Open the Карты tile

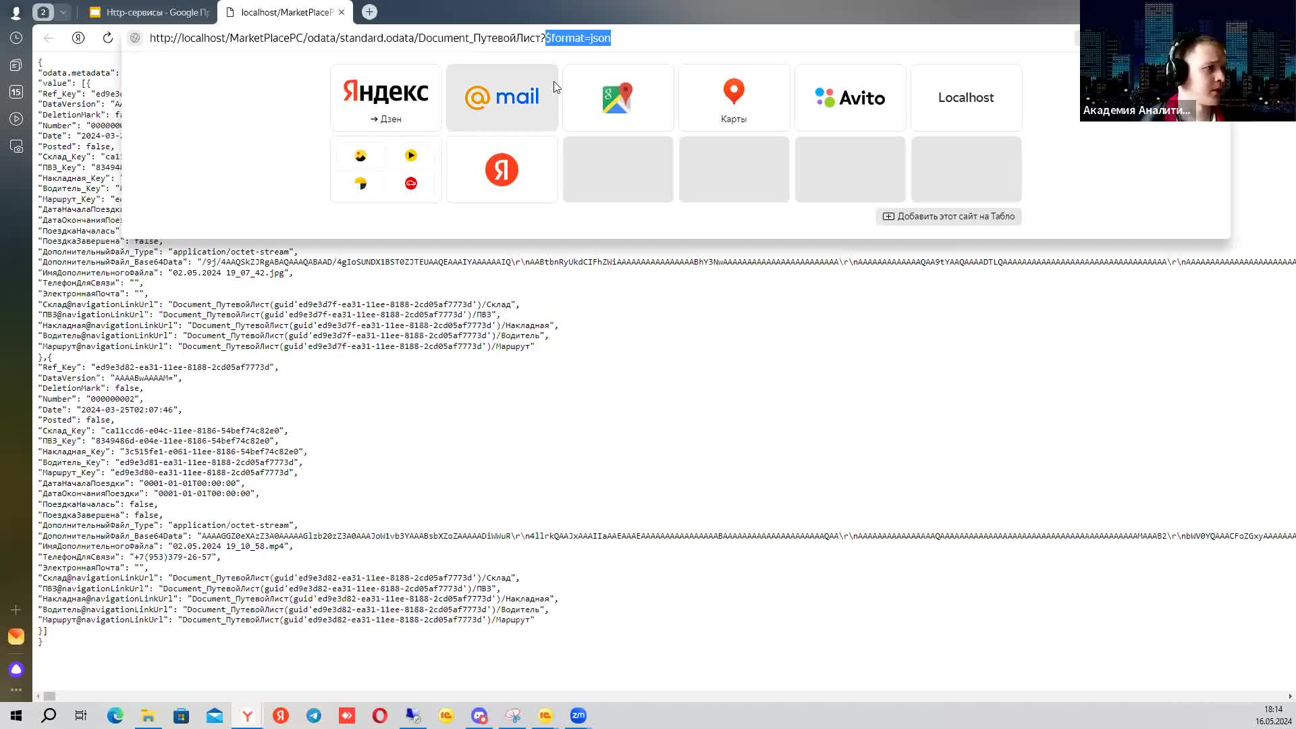click(734, 98)
